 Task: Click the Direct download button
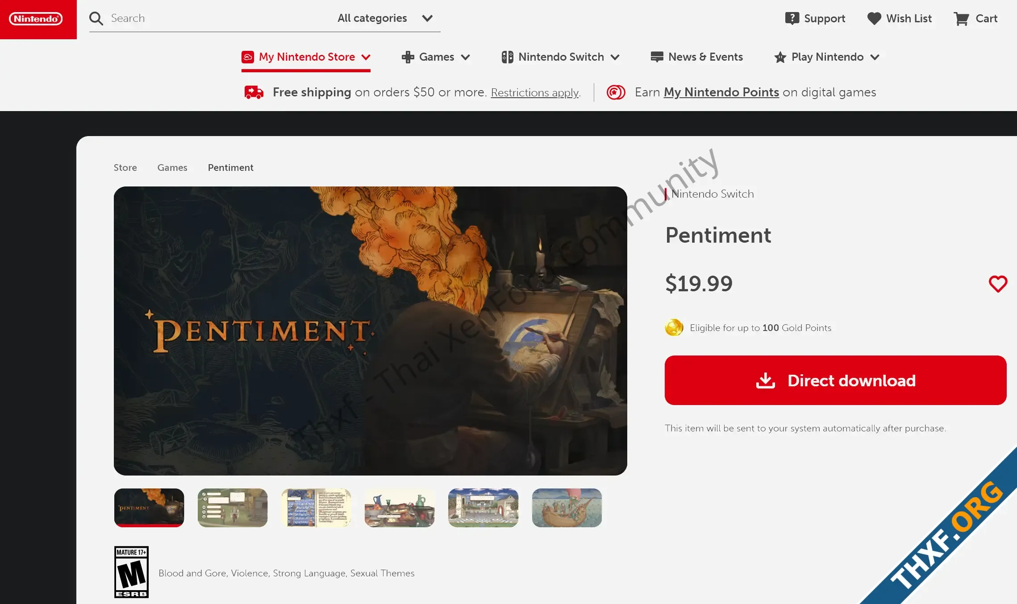pos(835,380)
